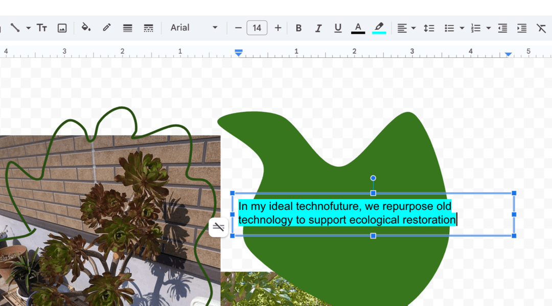Select the Line tool
The width and height of the screenshot is (552, 306).
pos(15,28)
